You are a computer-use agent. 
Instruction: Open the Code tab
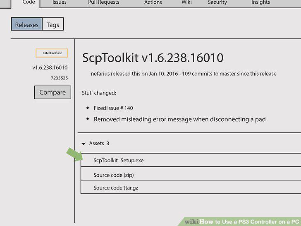point(29,2)
